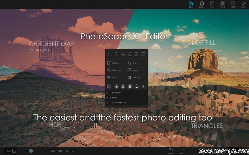Select the Miniature effect
This screenshot has height=155, width=249.
click(114, 70)
